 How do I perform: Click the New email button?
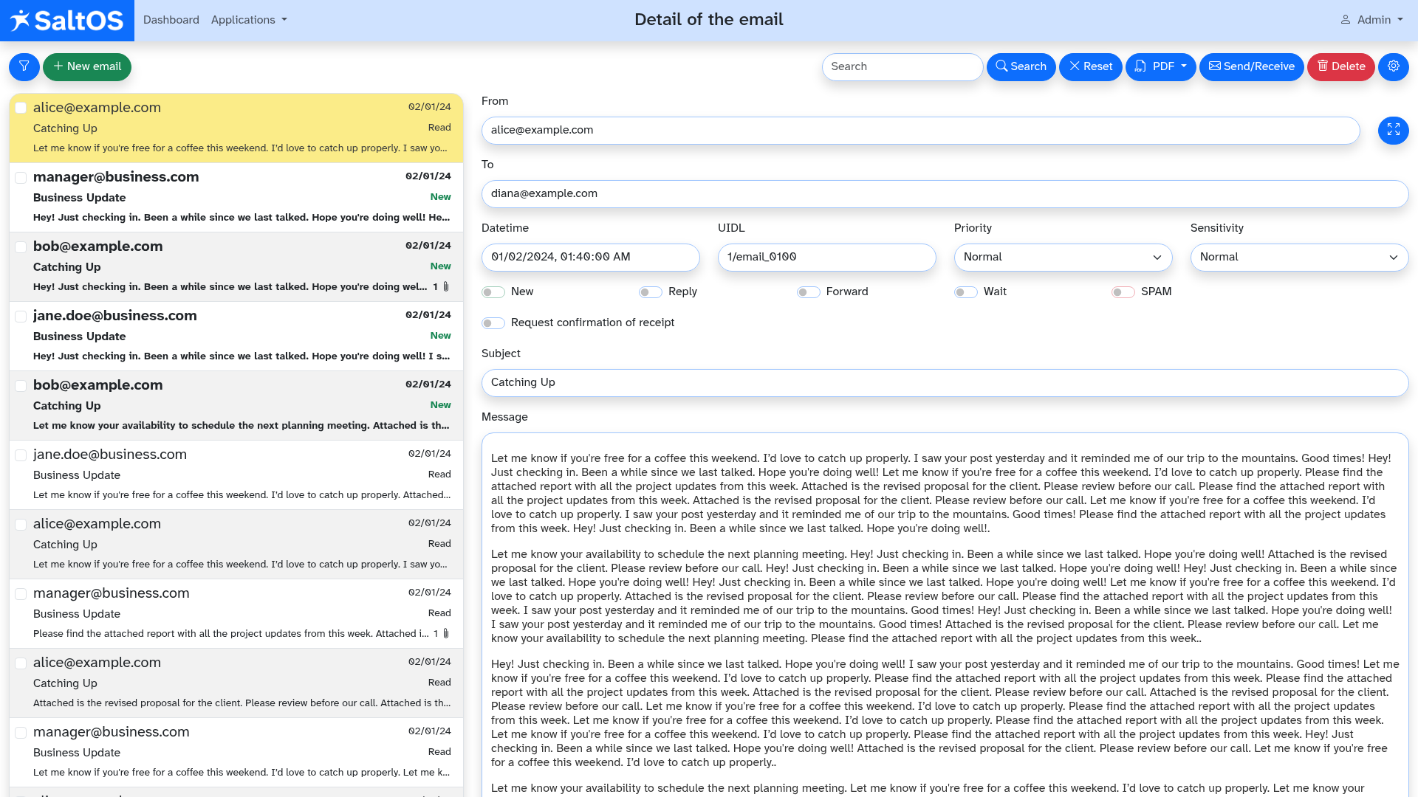click(87, 66)
